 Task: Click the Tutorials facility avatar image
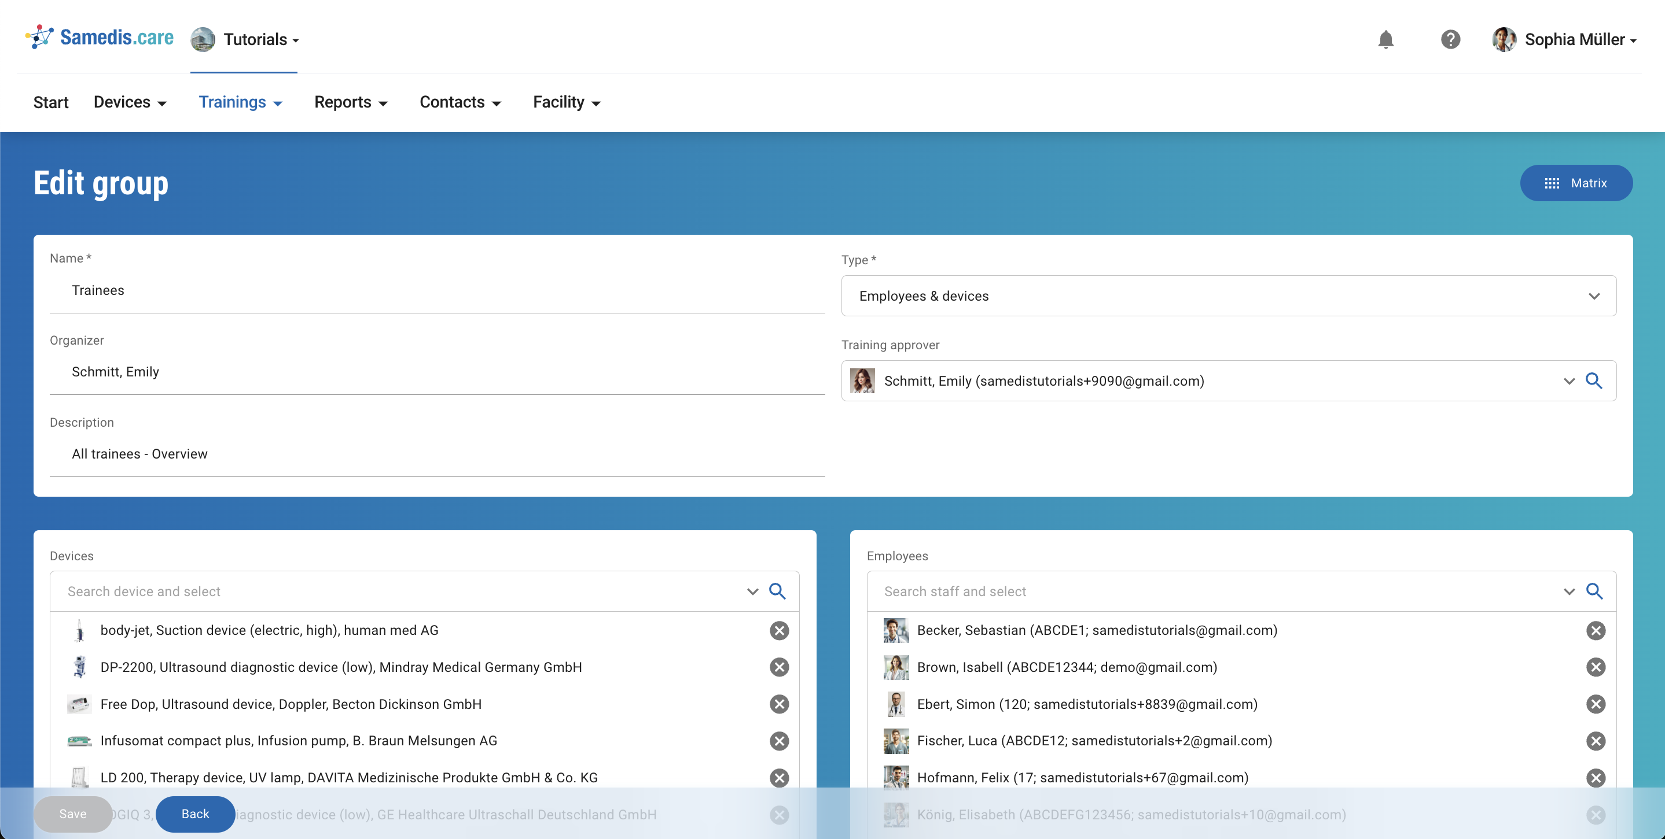pyautogui.click(x=203, y=39)
